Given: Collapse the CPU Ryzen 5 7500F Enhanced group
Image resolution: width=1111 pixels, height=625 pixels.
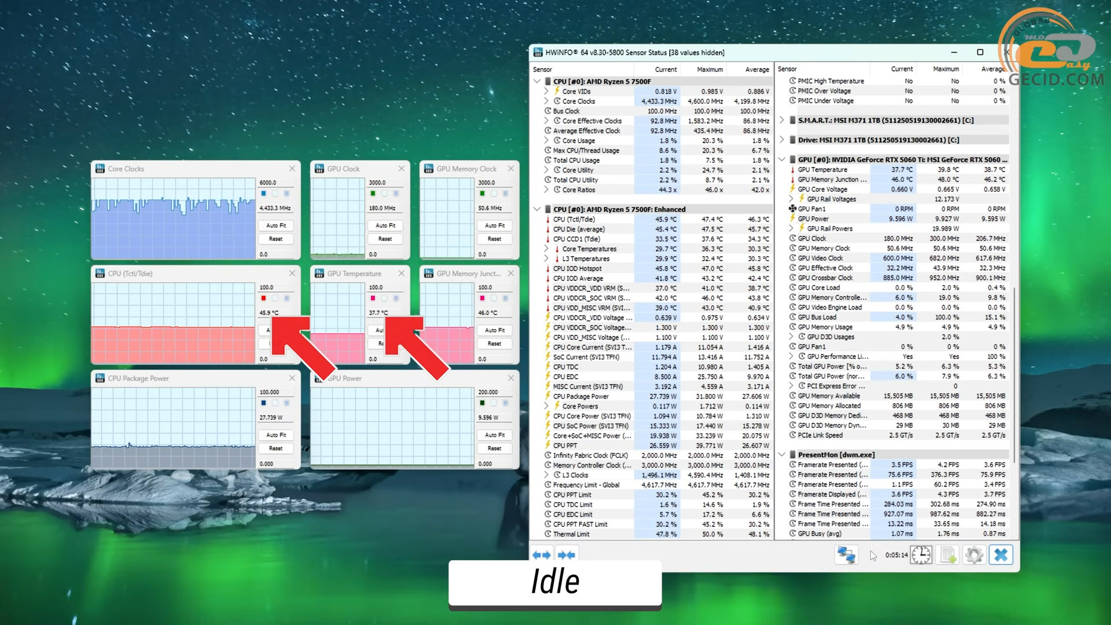Looking at the screenshot, I should tap(537, 209).
